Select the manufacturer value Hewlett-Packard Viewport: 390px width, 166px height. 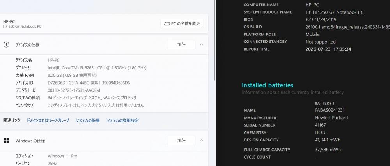[x=331, y=118]
